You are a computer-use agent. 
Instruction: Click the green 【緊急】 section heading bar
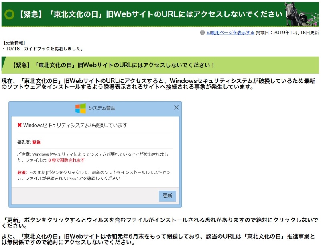tap(160, 65)
